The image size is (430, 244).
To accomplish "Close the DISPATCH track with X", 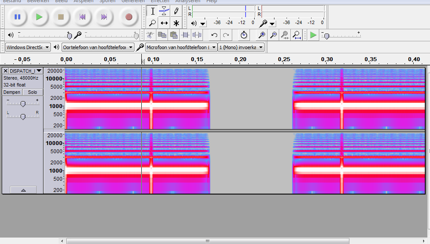I will click(6, 71).
